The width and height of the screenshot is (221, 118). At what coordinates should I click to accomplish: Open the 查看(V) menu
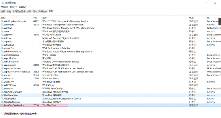tap(22, 7)
